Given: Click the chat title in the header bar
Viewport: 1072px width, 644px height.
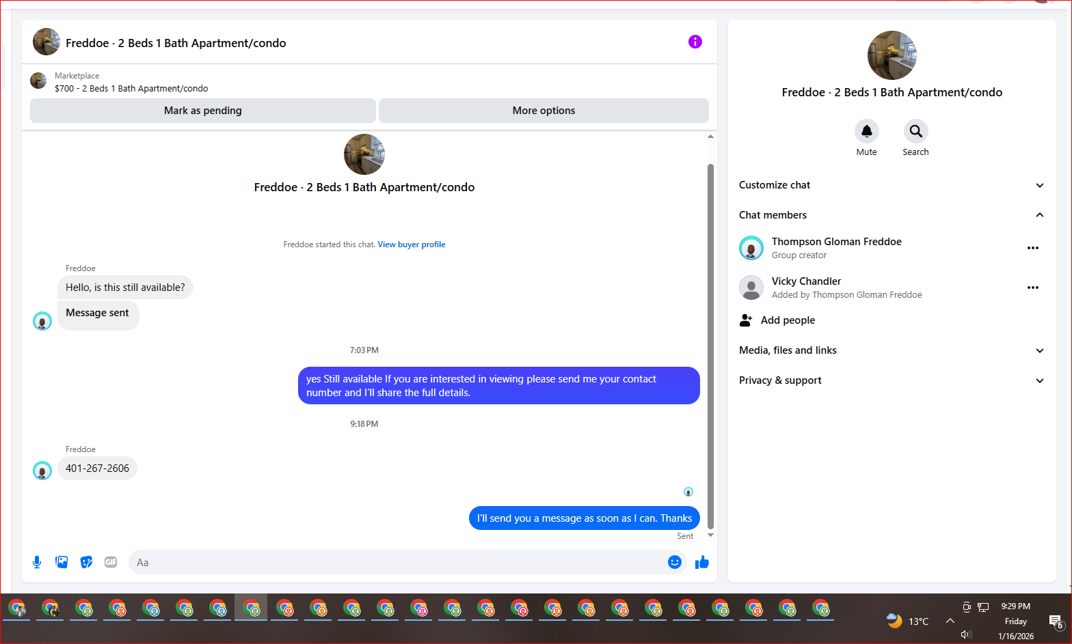Looking at the screenshot, I should coord(176,43).
